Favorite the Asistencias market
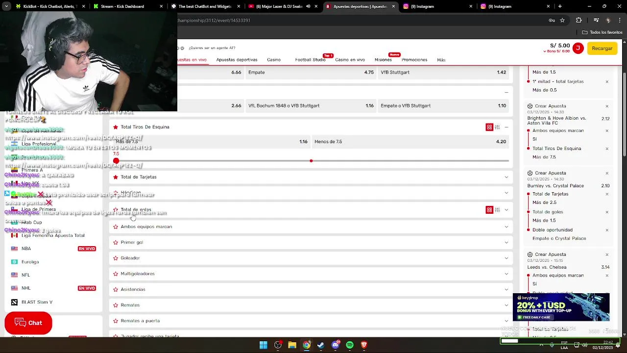627x353 pixels. click(116, 289)
